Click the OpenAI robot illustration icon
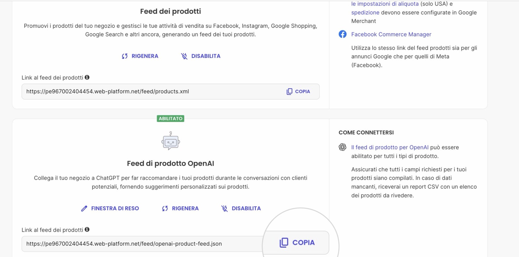 click(x=171, y=141)
